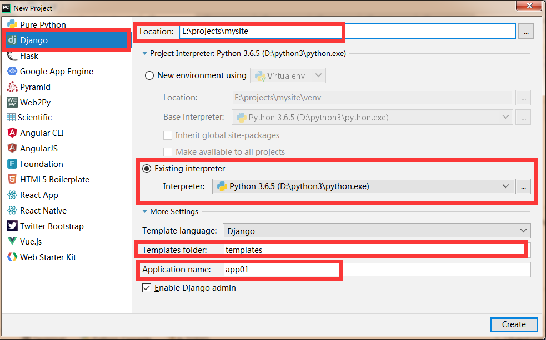Select Google App Engine project type
This screenshot has width=546, height=340.
[x=57, y=71]
